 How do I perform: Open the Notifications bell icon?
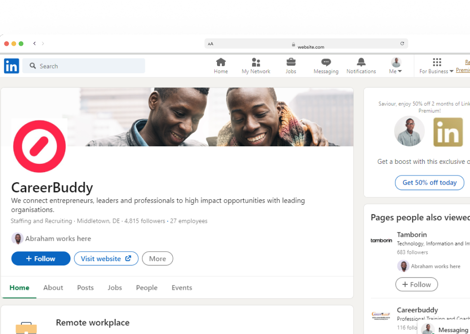[x=361, y=62]
